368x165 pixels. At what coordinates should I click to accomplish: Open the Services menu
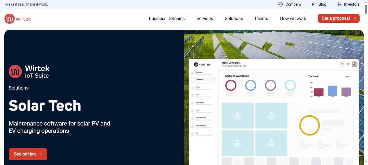[x=205, y=18]
